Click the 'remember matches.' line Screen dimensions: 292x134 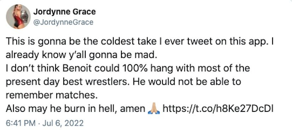pos(52,96)
